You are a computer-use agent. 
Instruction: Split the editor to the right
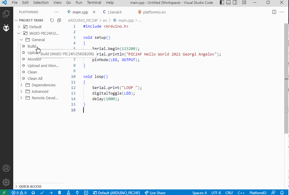point(274,12)
